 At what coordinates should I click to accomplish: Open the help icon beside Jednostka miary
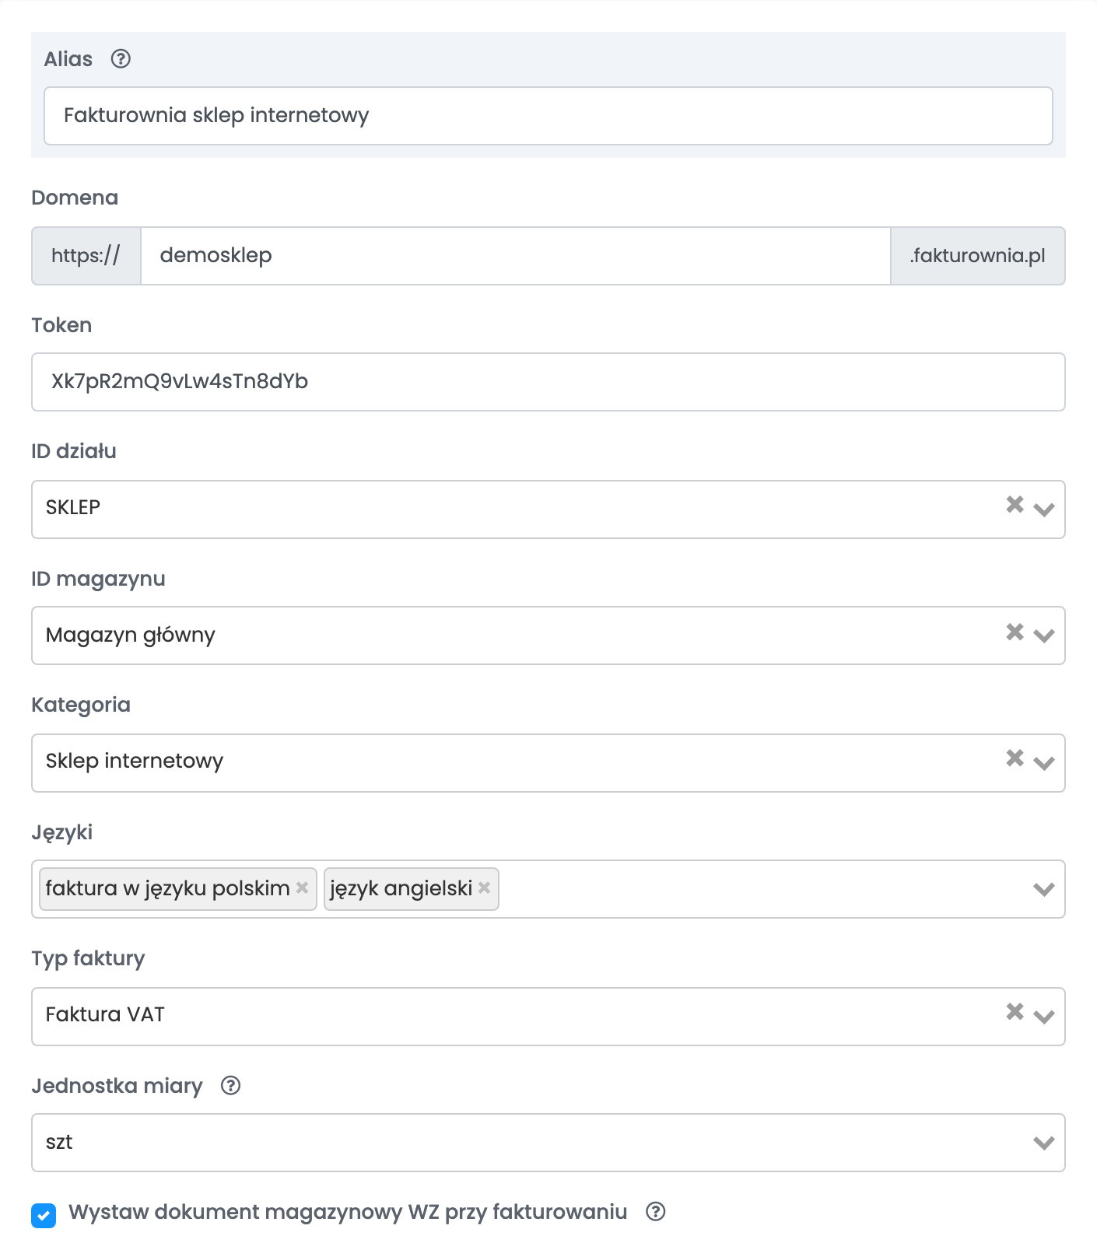[230, 1085]
